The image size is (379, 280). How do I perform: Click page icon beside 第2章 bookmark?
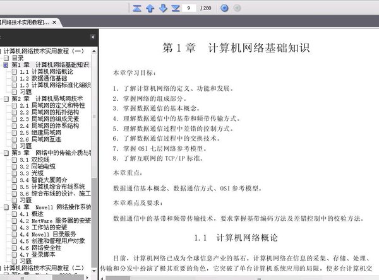click(x=6, y=99)
